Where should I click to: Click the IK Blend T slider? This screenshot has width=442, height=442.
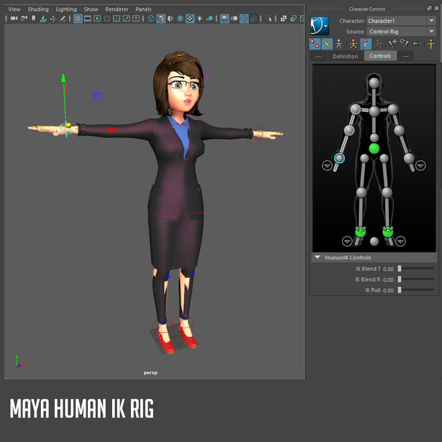pos(416,269)
